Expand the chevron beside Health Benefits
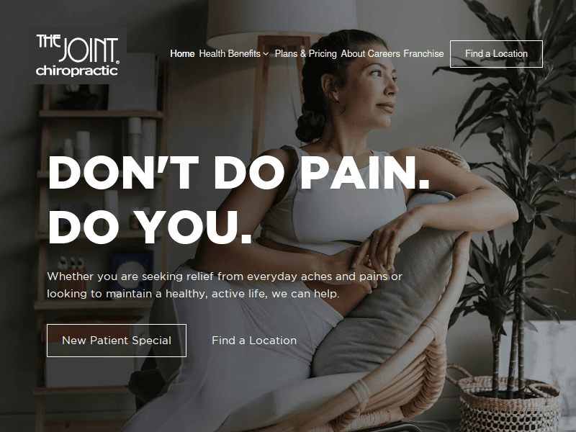The width and height of the screenshot is (576, 432). point(266,54)
